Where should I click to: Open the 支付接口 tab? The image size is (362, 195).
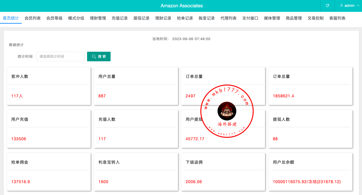[250, 18]
